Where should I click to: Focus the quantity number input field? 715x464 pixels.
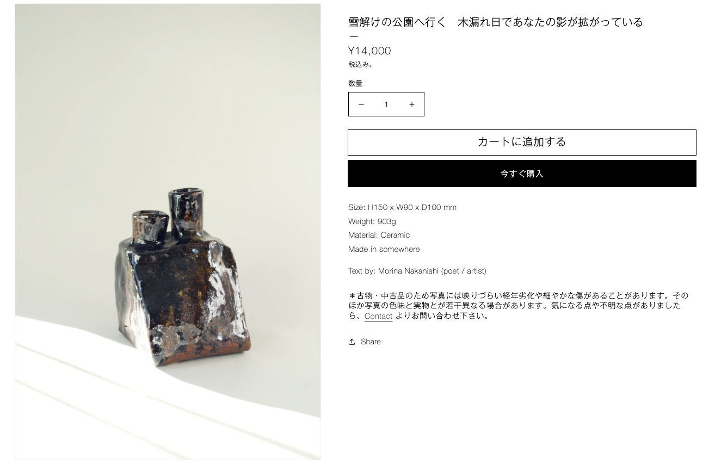[386, 104]
